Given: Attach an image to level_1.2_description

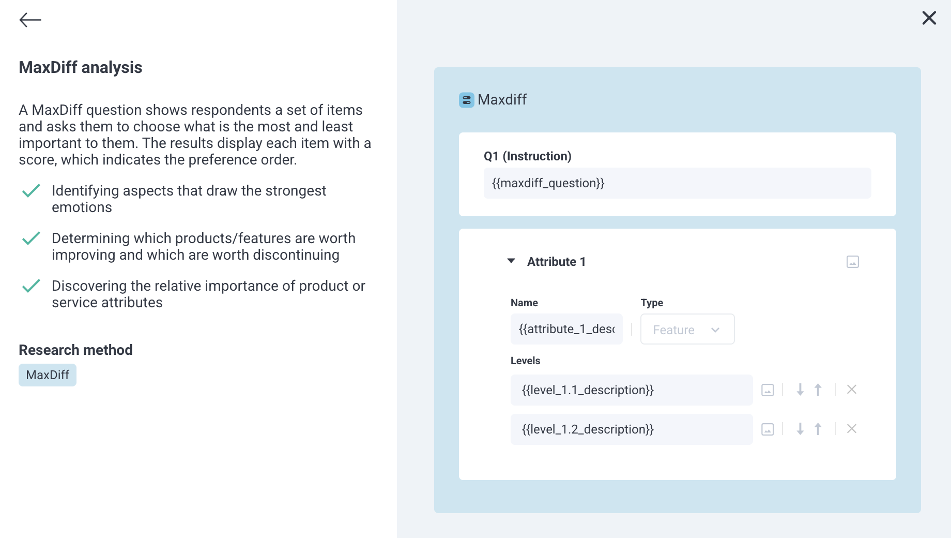Looking at the screenshot, I should pyautogui.click(x=768, y=429).
